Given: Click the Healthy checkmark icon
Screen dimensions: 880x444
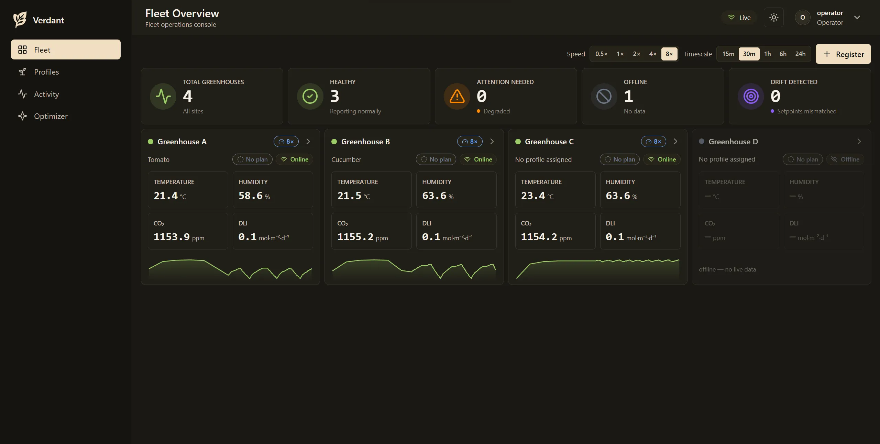Looking at the screenshot, I should (x=310, y=96).
